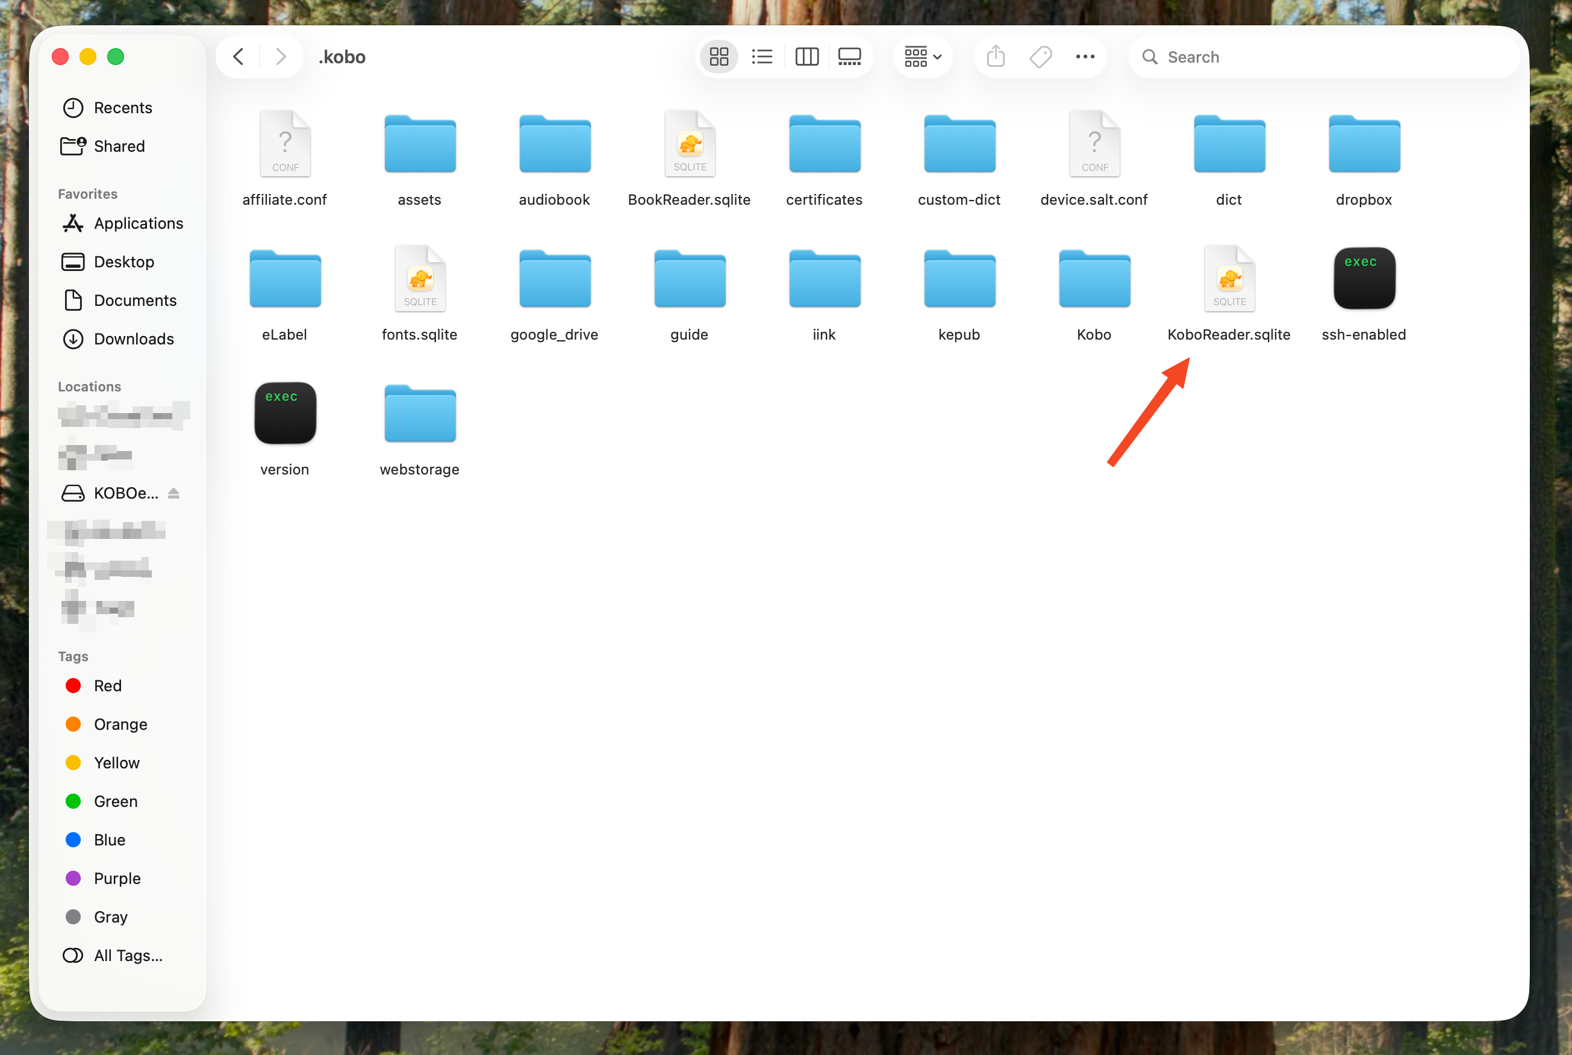This screenshot has height=1055, width=1572.
Task: Switch to column view
Action: click(806, 57)
